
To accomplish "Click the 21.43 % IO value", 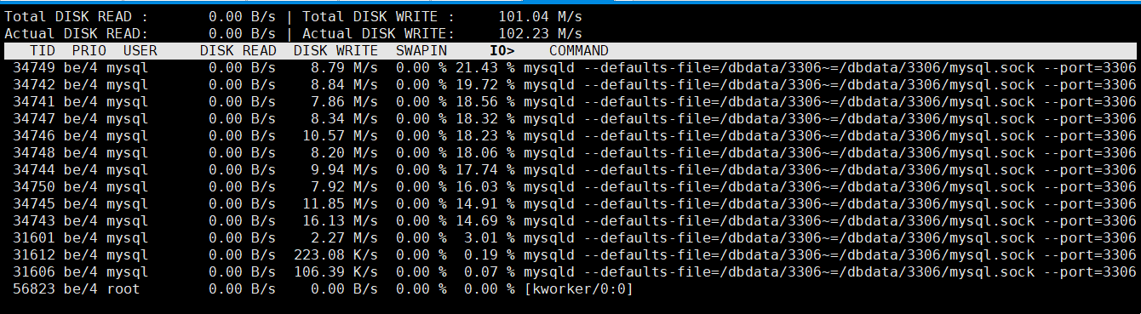I will click(485, 68).
